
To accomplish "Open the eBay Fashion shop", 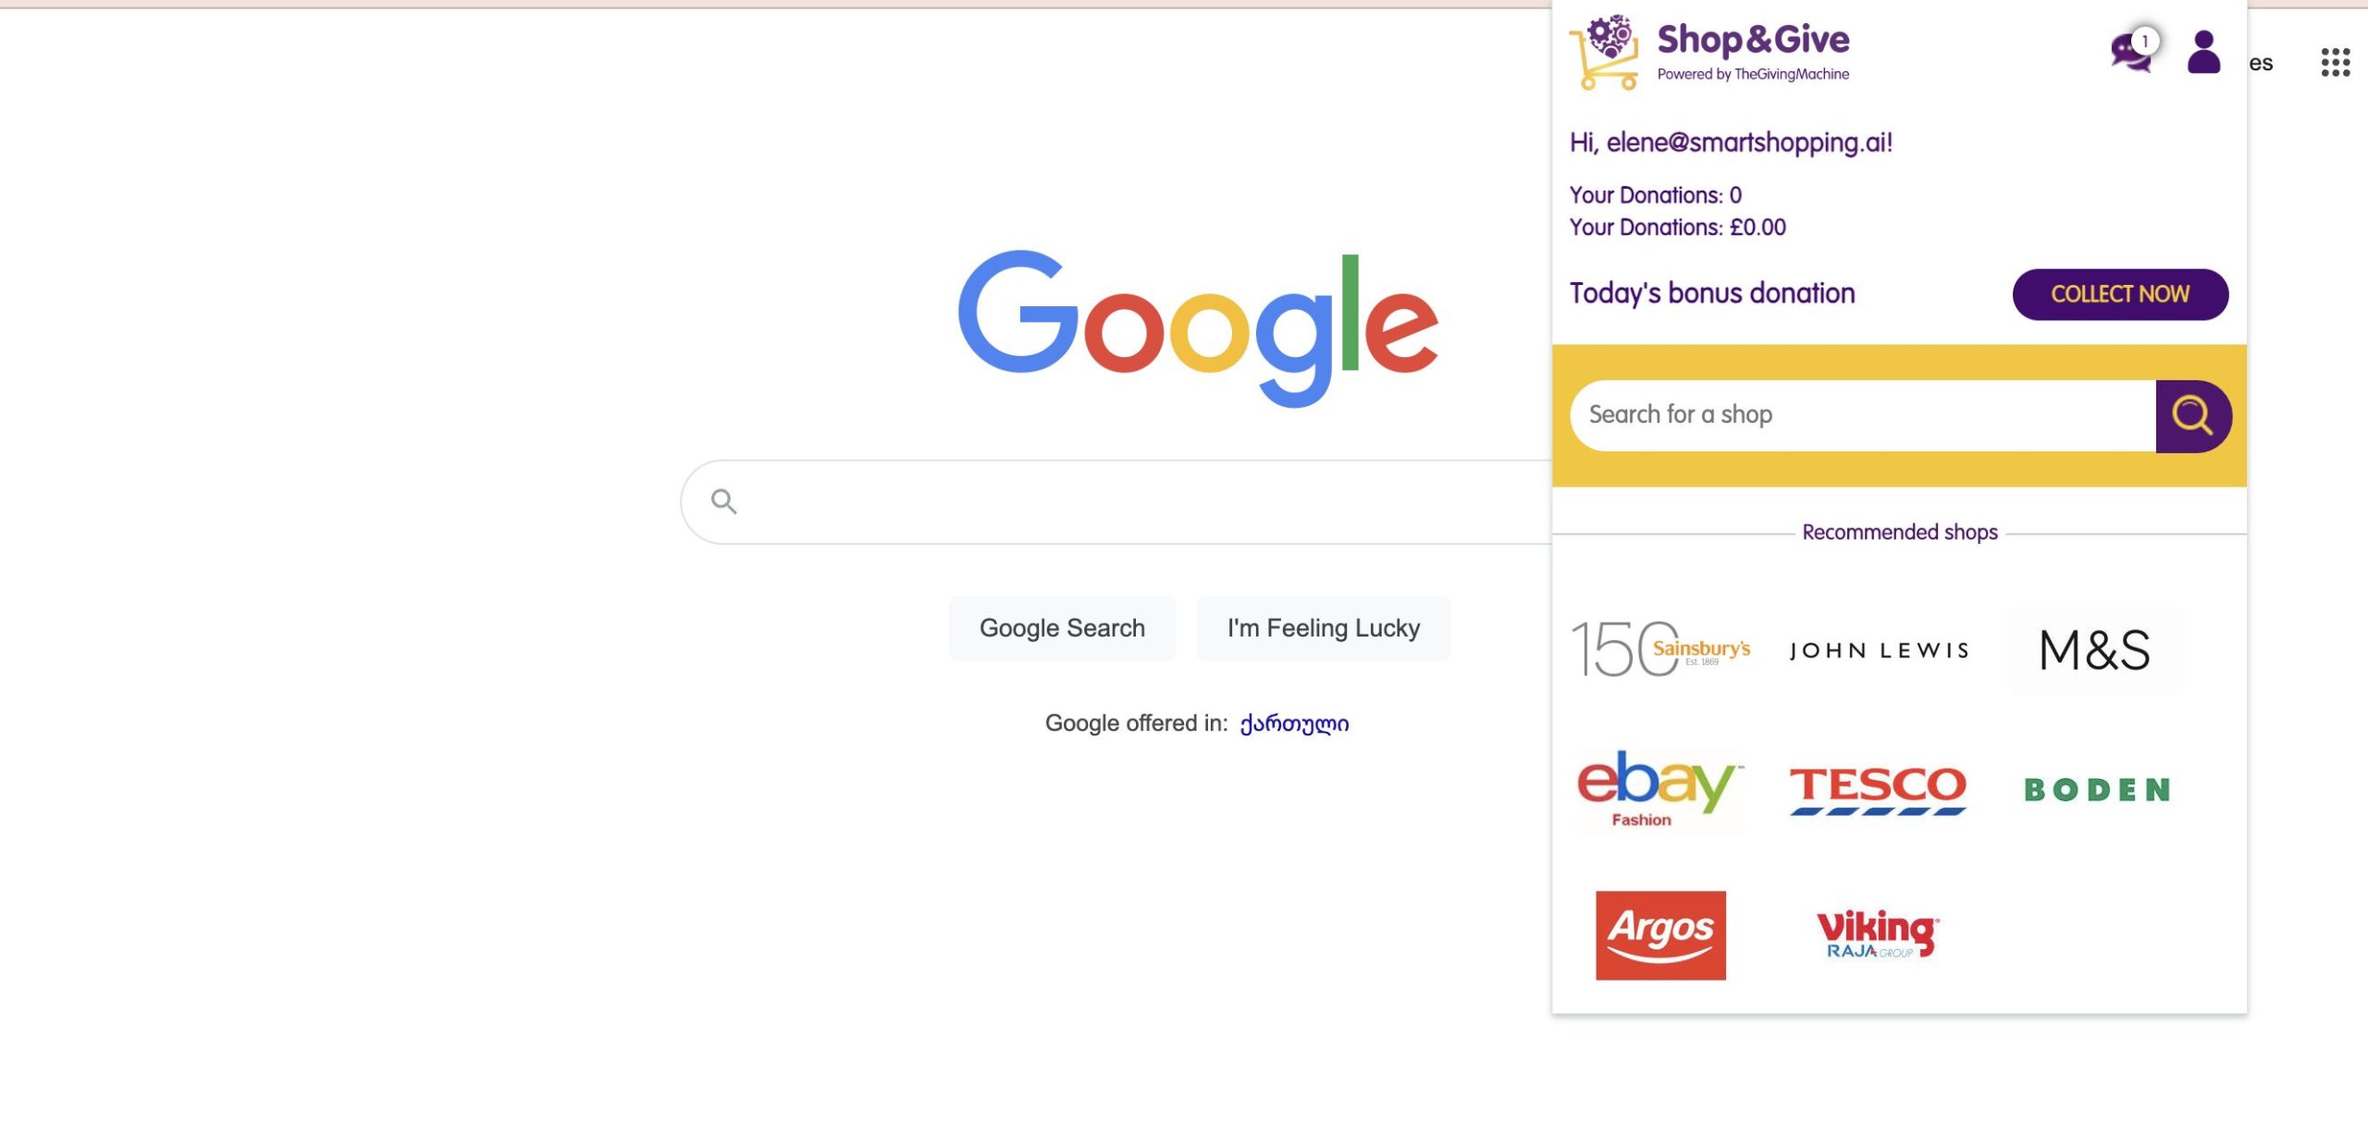I will coord(1659,788).
